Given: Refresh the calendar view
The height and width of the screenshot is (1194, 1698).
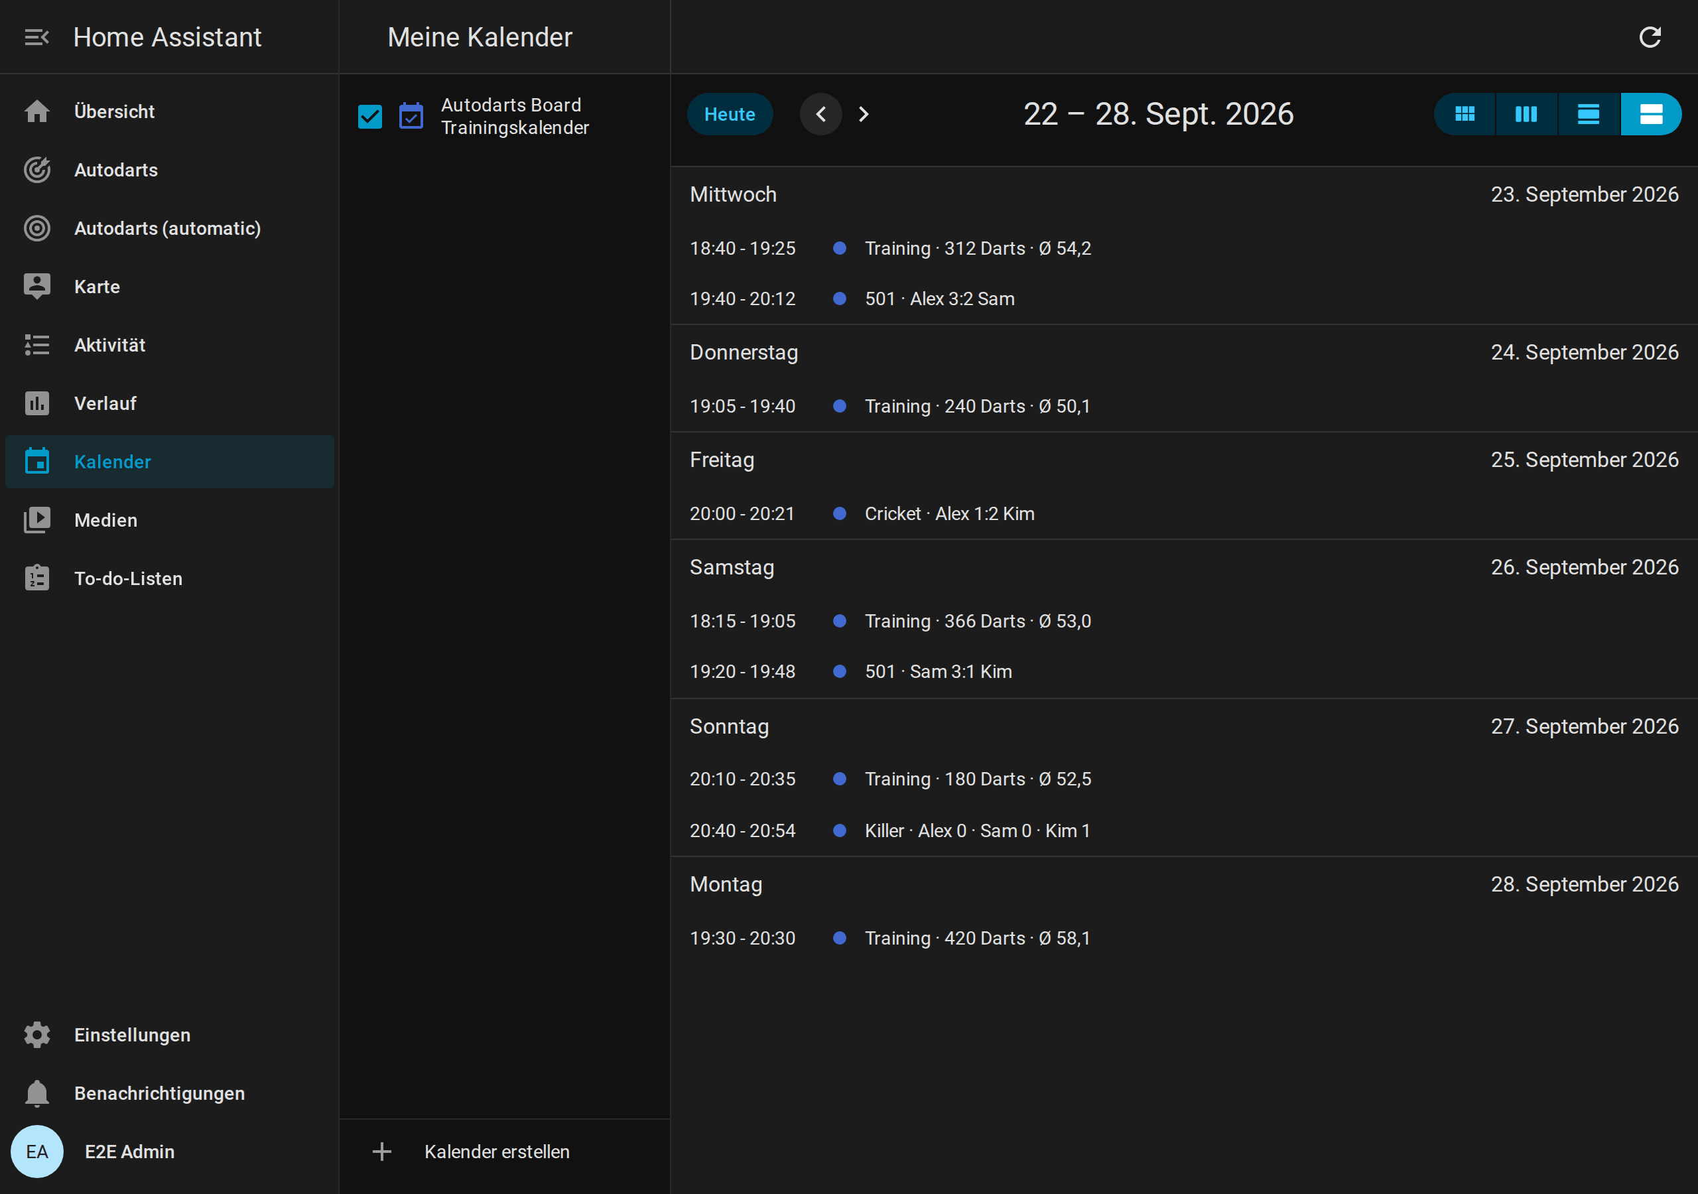Looking at the screenshot, I should point(1650,37).
